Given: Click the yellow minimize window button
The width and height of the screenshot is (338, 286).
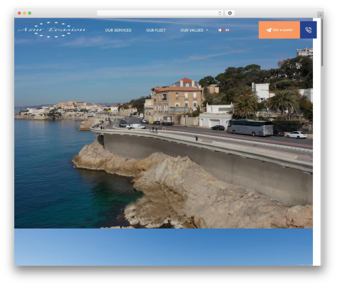Looking at the screenshot, I should pyautogui.click(x=24, y=13).
